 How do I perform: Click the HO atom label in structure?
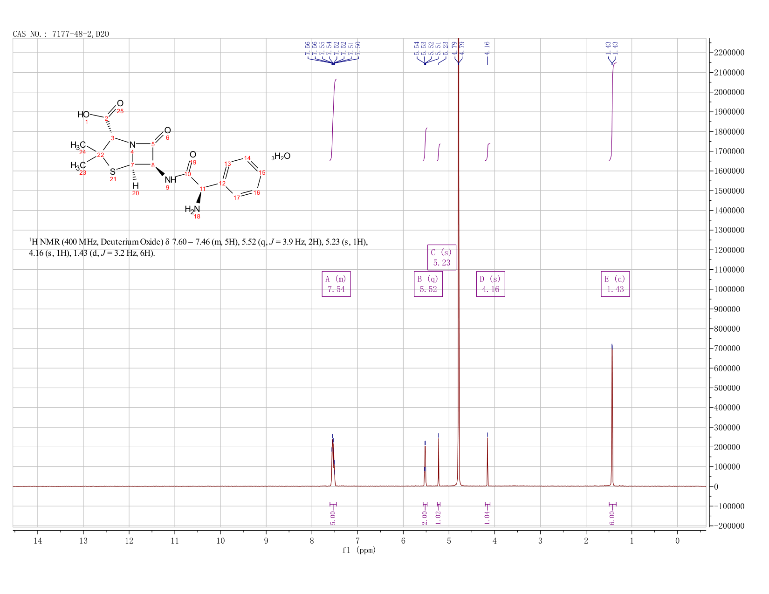click(x=83, y=115)
